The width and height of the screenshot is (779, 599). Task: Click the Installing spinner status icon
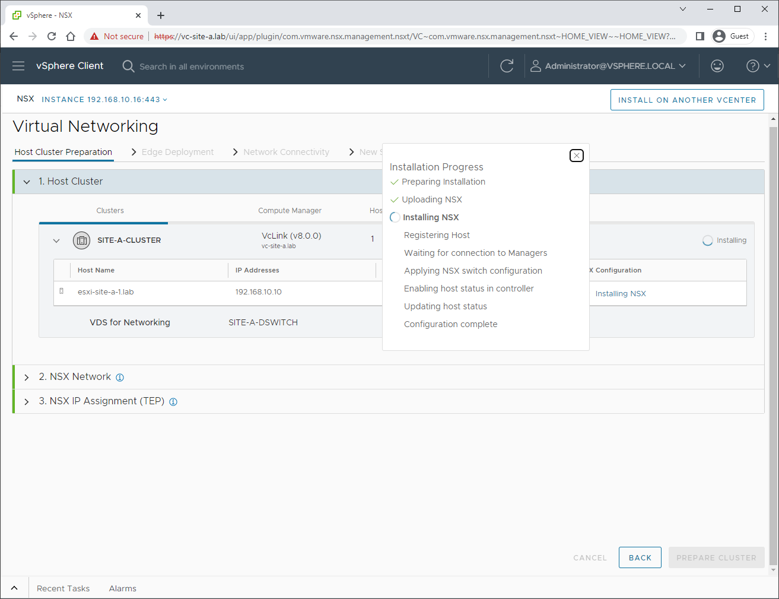707,240
